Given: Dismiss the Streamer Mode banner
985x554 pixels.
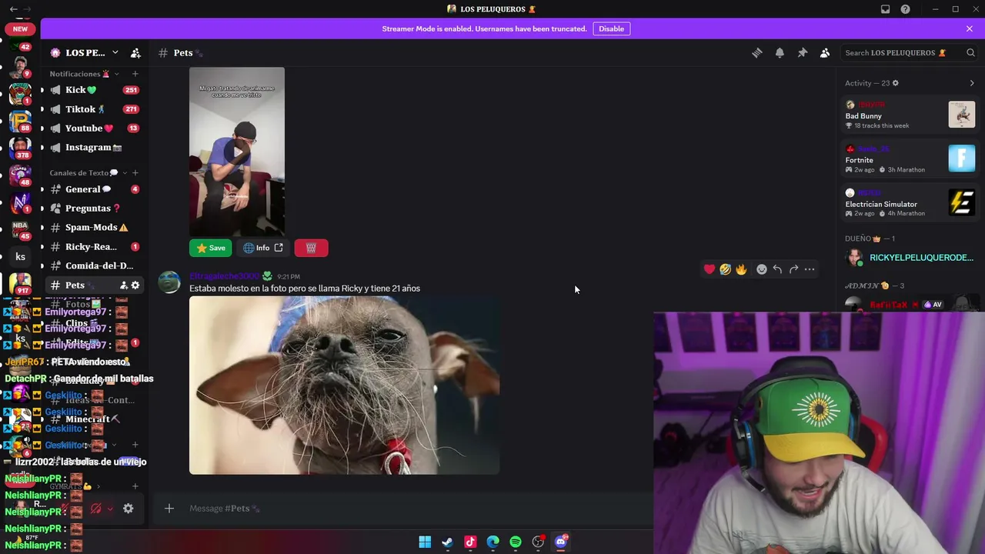Looking at the screenshot, I should point(970,28).
